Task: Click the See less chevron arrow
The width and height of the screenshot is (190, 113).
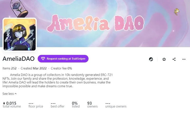Action: tap(16, 94)
